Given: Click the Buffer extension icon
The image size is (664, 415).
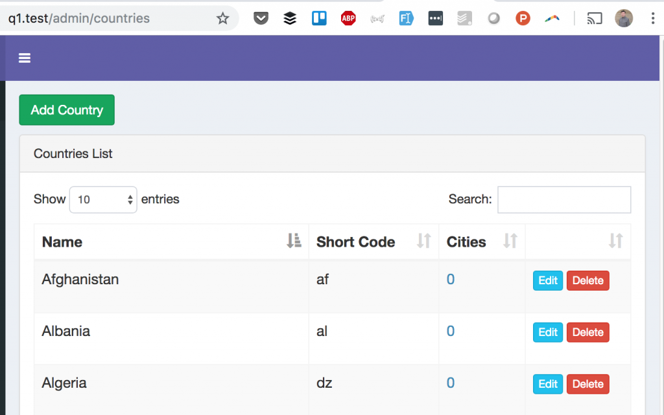Looking at the screenshot, I should click(290, 18).
